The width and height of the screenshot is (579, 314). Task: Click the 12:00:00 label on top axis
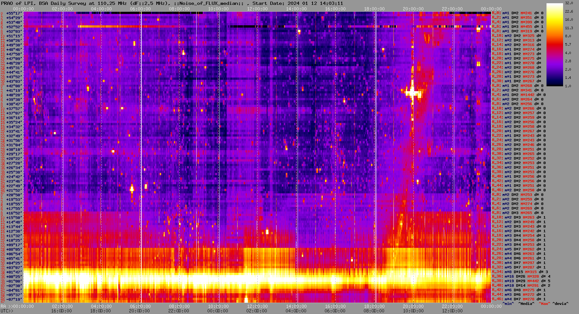pyautogui.click(x=257, y=9)
